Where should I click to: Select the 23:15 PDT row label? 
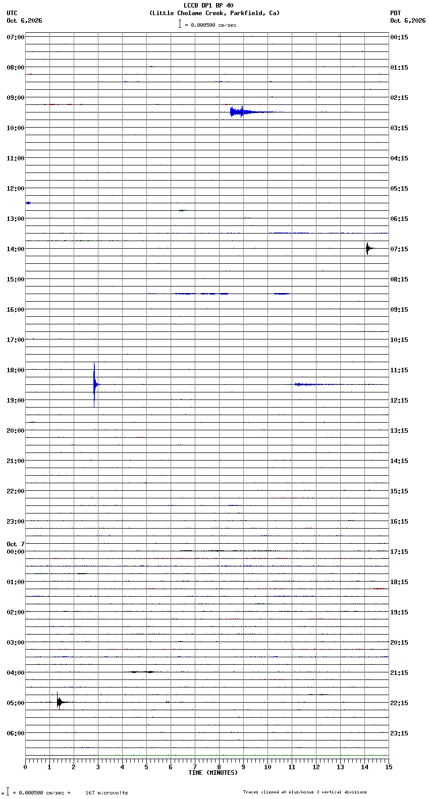point(399,733)
